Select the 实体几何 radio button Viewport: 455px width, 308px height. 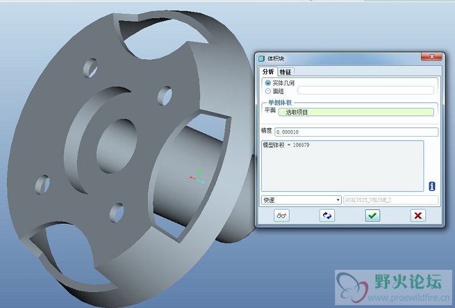[268, 83]
